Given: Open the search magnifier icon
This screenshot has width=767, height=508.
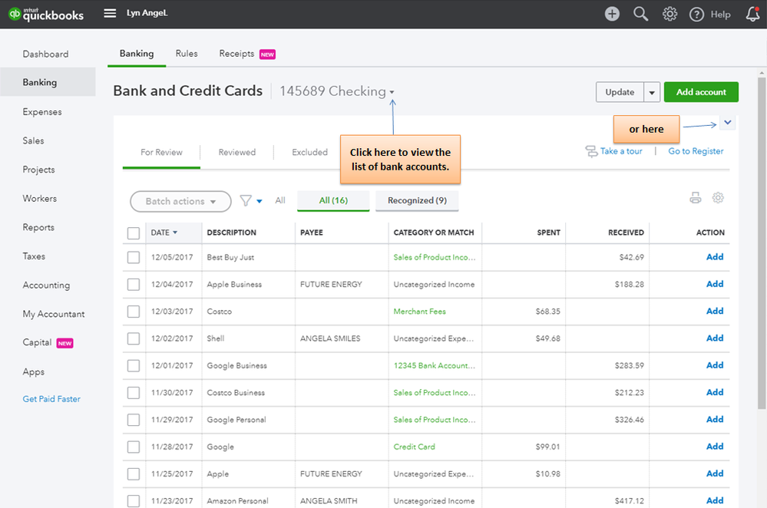Looking at the screenshot, I should click(x=641, y=14).
